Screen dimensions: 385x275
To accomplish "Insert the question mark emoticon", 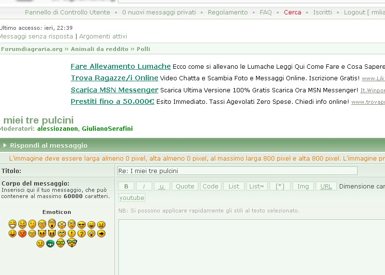I will tap(81, 234).
